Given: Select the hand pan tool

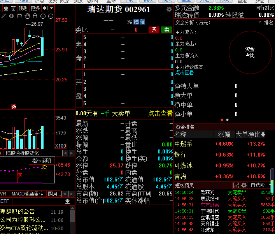Looking at the screenshot, I should pos(27,16).
